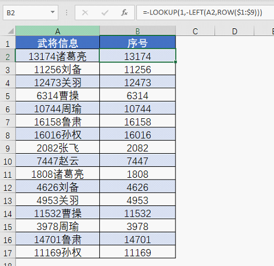The image size is (274, 266).
Task: Click the cancel (X) formula icon
Action: (x=85, y=13)
